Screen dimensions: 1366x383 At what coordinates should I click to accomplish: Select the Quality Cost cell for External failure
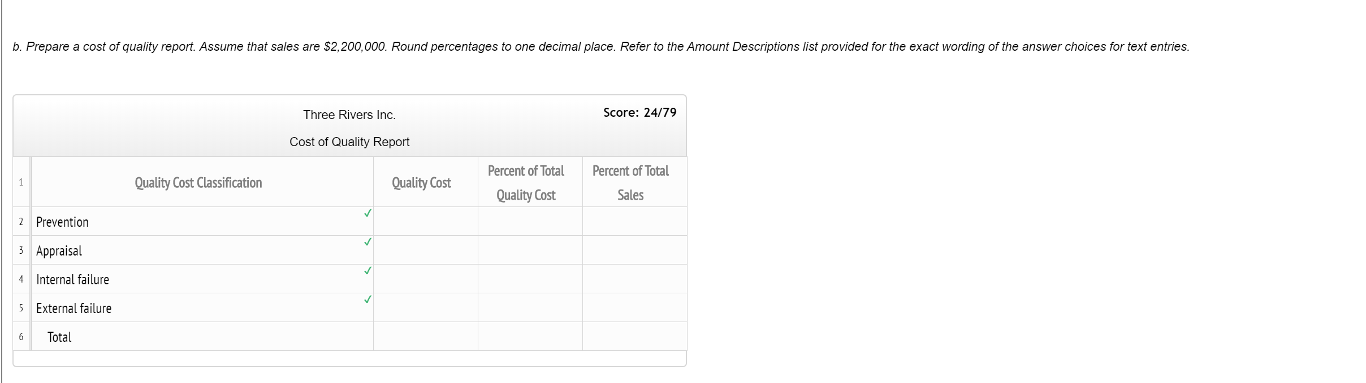(426, 307)
